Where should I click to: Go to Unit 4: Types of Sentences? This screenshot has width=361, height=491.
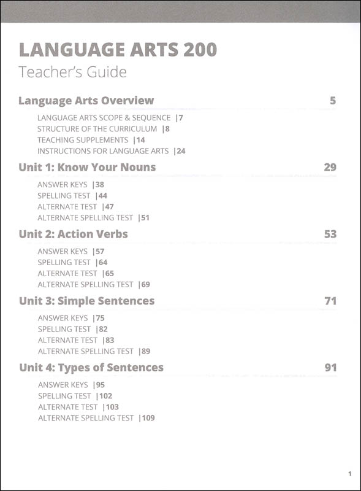[91, 368]
